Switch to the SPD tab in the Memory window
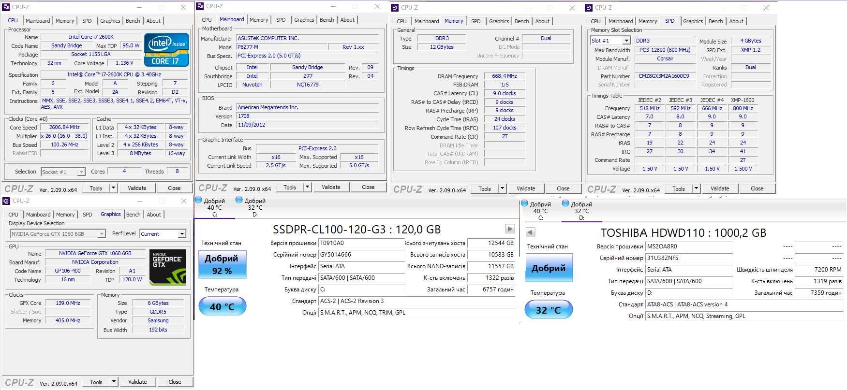Screen dimensions: 847x390 tap(476, 21)
